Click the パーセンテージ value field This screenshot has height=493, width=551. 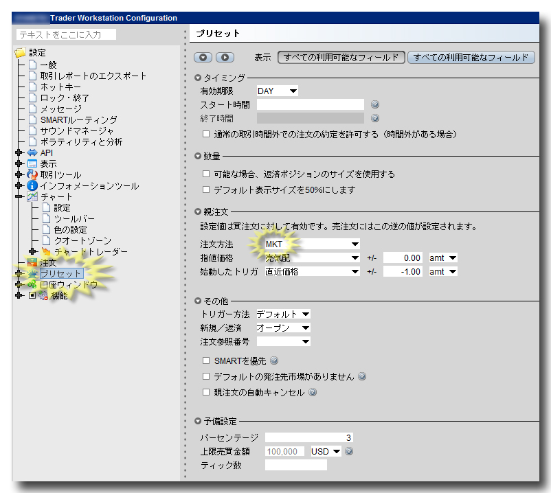coord(309,437)
